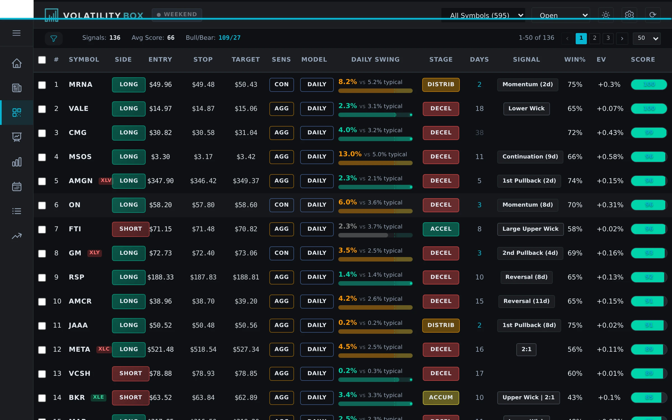The width and height of the screenshot is (672, 420).
Task: Click the Volatility Box logo
Action: (x=94, y=15)
